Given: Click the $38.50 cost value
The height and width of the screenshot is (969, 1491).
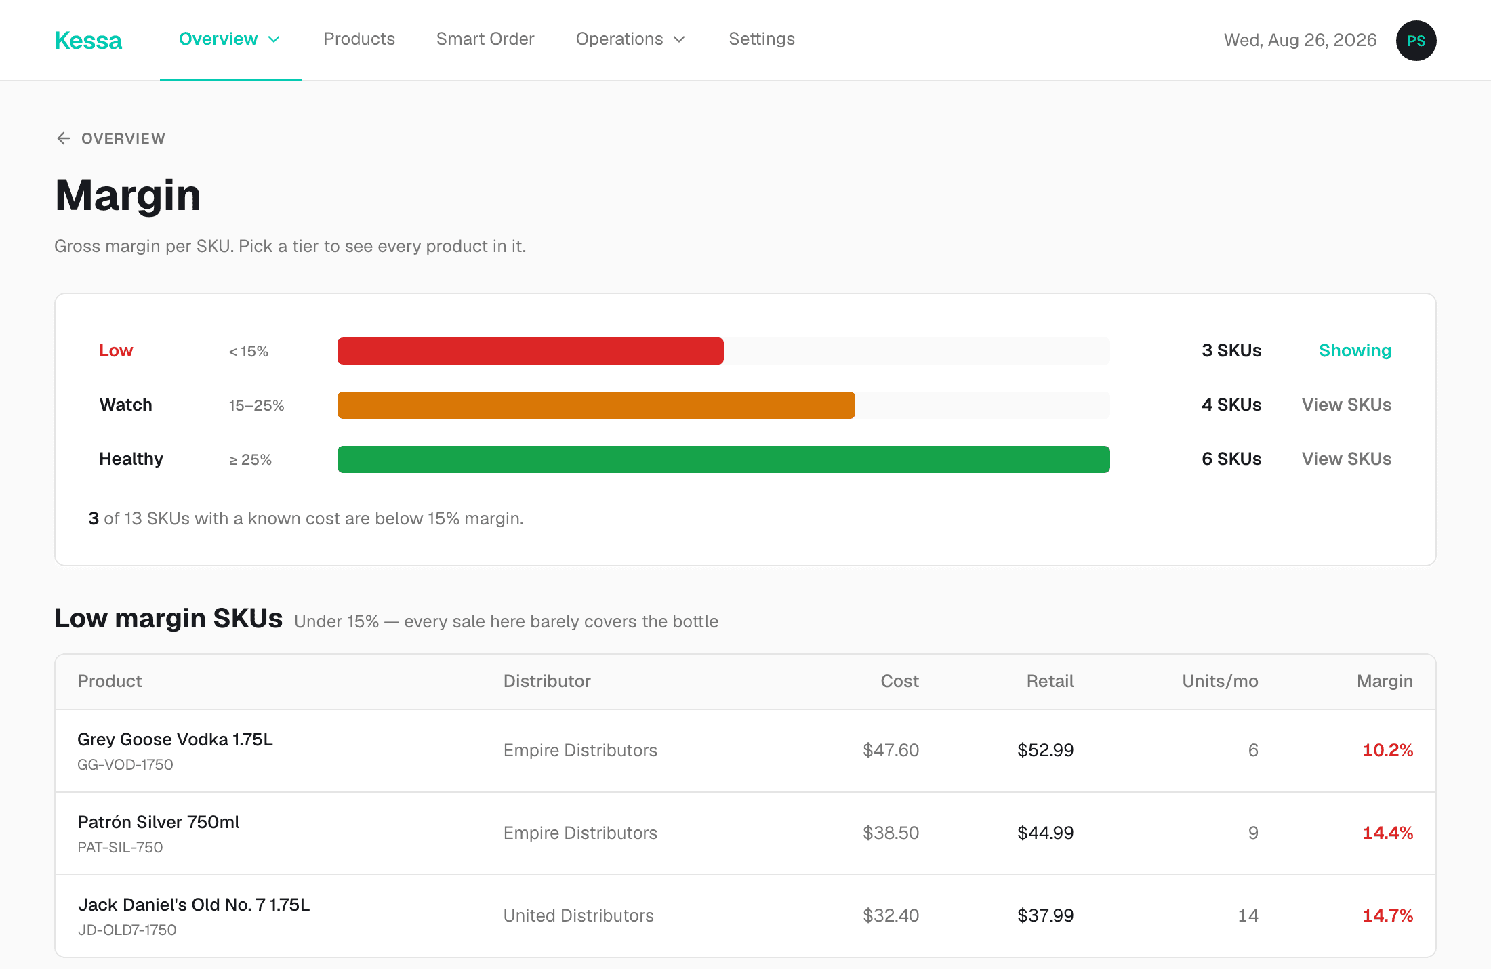Looking at the screenshot, I should pos(891,833).
